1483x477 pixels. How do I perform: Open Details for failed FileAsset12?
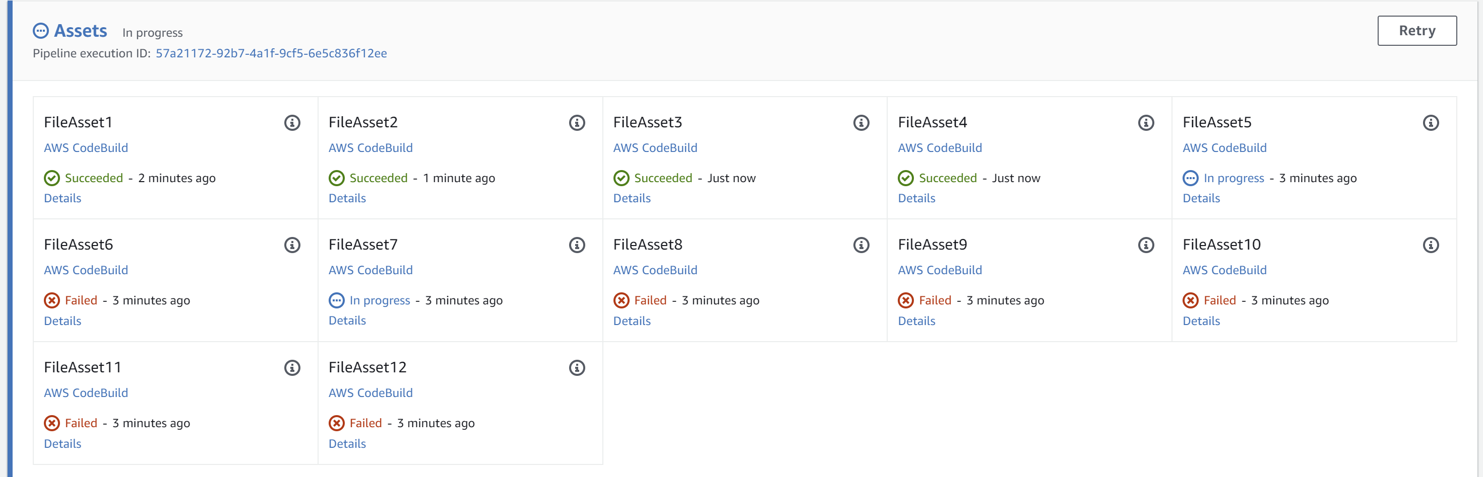point(347,444)
